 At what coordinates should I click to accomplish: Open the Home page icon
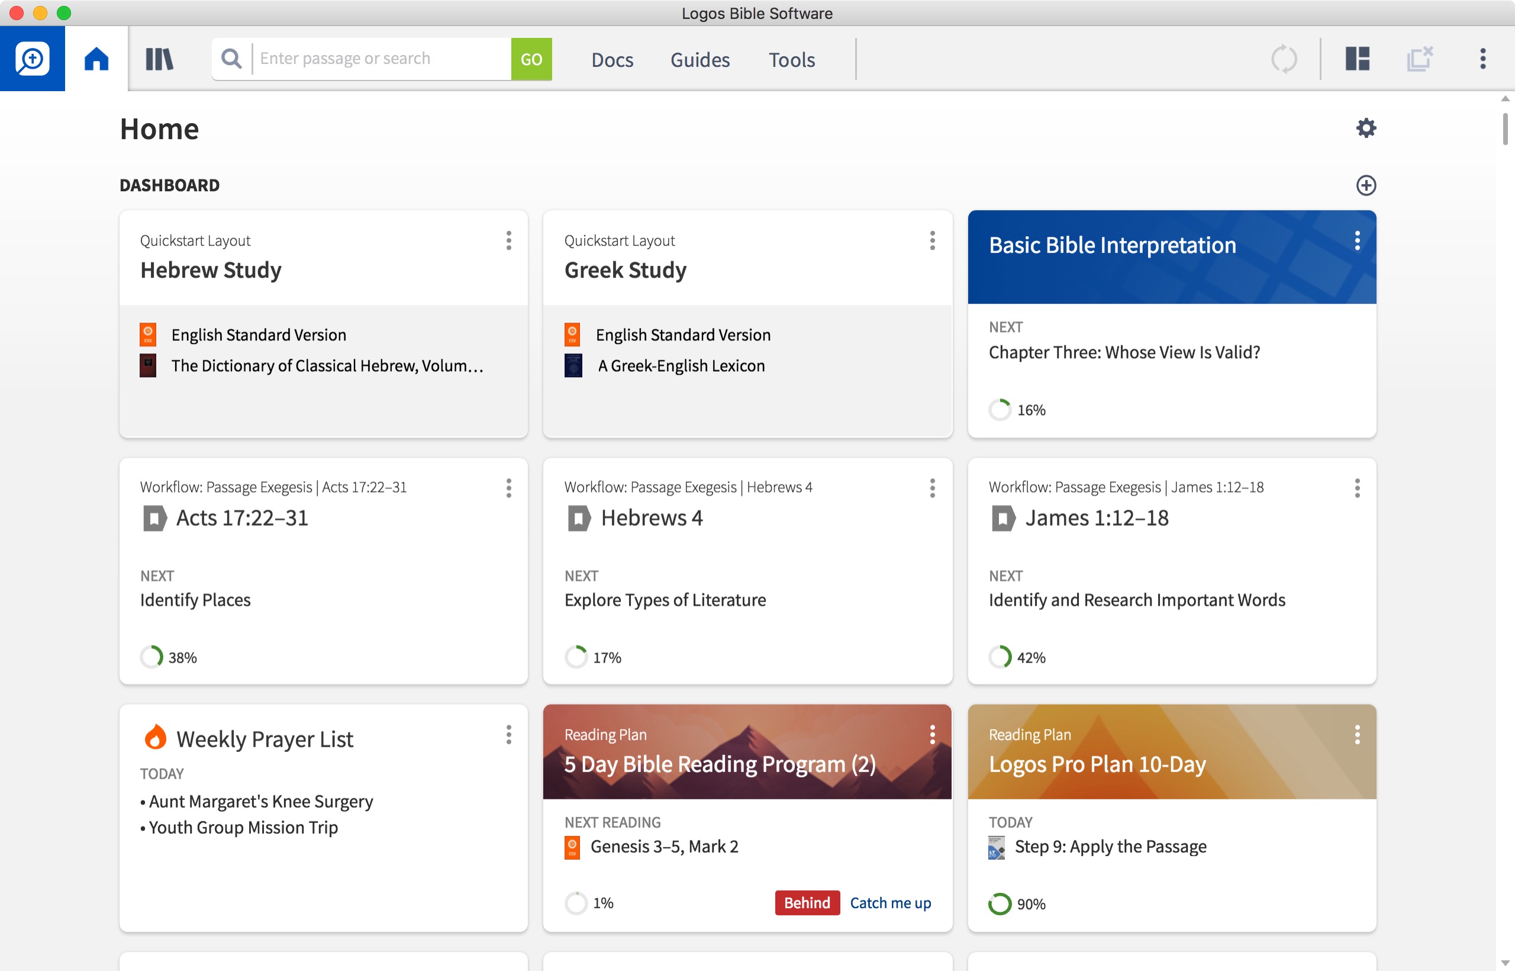pyautogui.click(x=96, y=59)
